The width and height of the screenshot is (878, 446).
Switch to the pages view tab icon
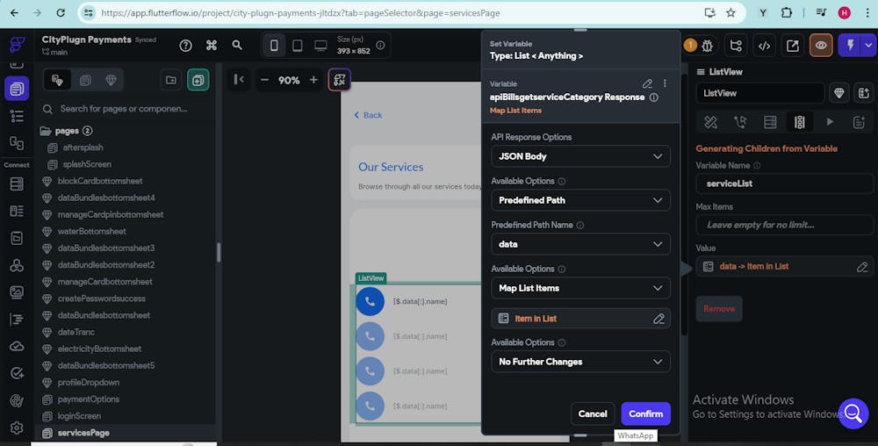pos(85,80)
